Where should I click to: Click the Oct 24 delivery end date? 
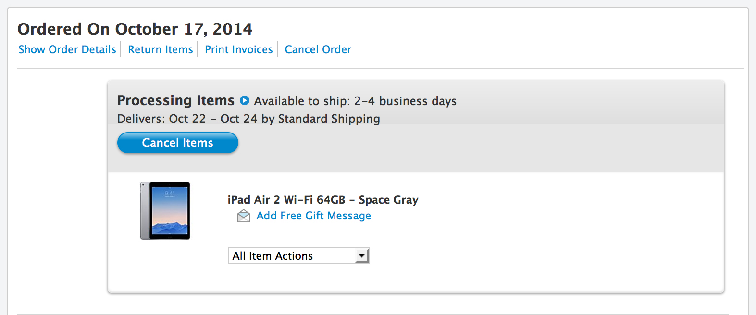(x=239, y=119)
